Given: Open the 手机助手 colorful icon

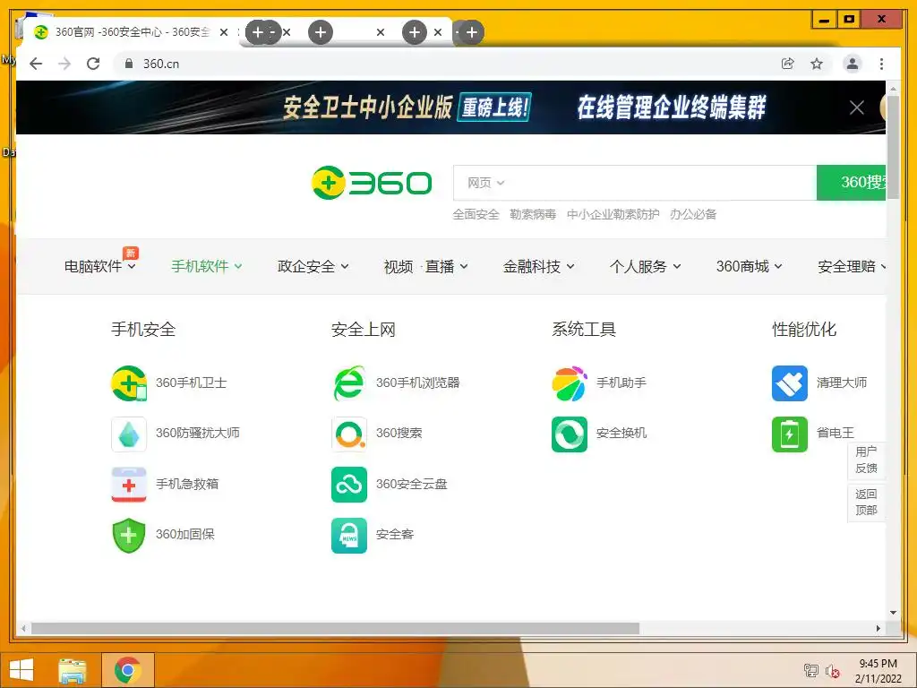Looking at the screenshot, I should (x=569, y=383).
